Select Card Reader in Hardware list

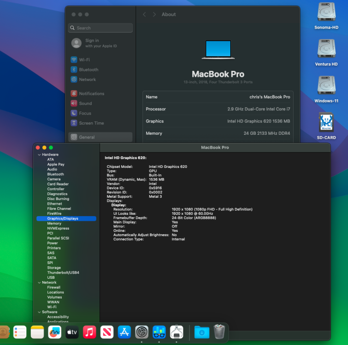[x=58, y=184]
